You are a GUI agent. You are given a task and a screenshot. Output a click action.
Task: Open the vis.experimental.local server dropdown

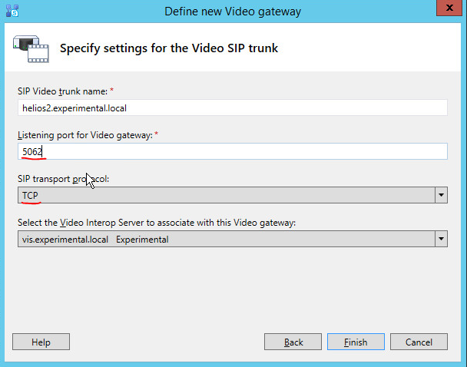tap(226, 240)
